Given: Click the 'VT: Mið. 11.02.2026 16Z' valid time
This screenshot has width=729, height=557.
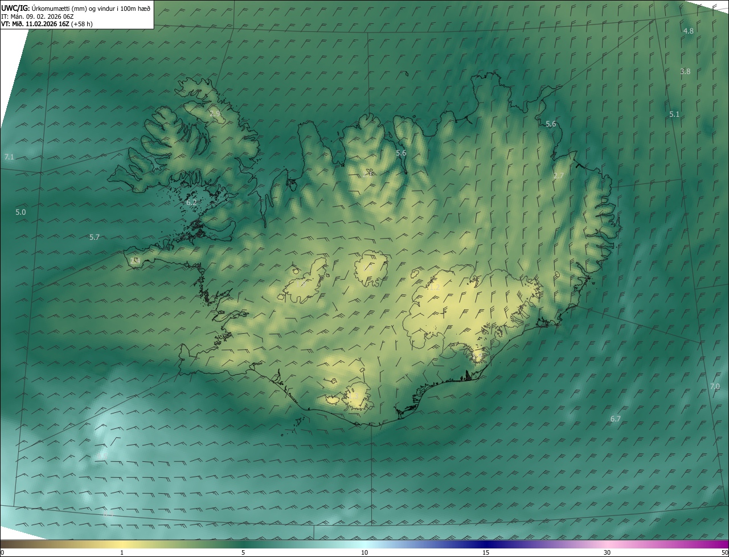Looking at the screenshot, I should [35, 24].
